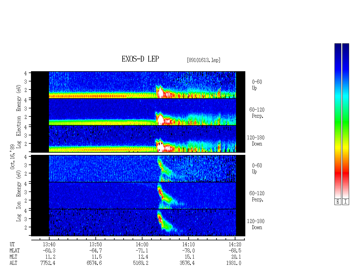Image resolution: width=350 pixels, height=271 pixels.
Task: Click the 14:10 time tick label
Action: [188, 244]
